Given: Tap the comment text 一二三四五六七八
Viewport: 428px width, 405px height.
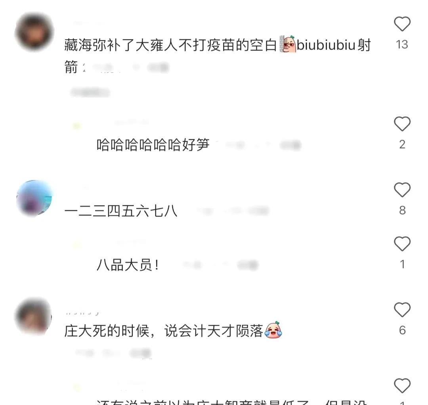Looking at the screenshot, I should pyautogui.click(x=121, y=211).
